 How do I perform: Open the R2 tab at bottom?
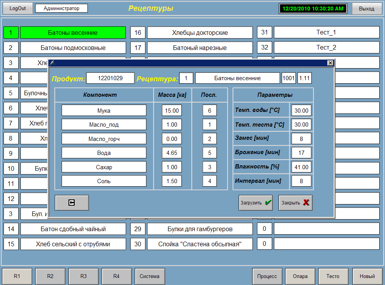click(50, 276)
